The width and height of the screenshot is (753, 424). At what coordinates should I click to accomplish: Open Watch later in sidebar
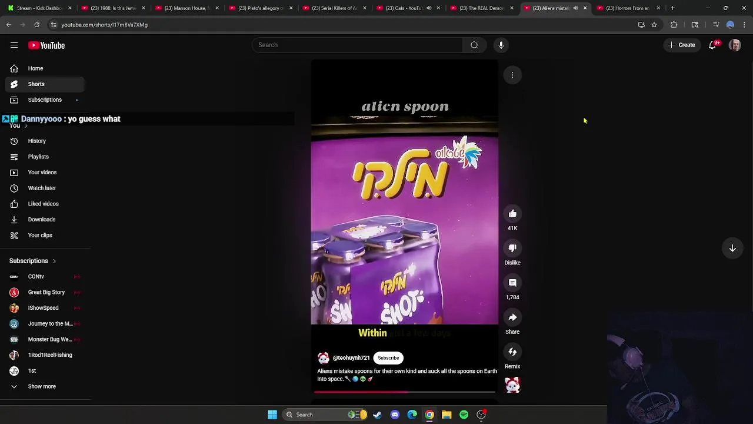[x=45, y=188]
